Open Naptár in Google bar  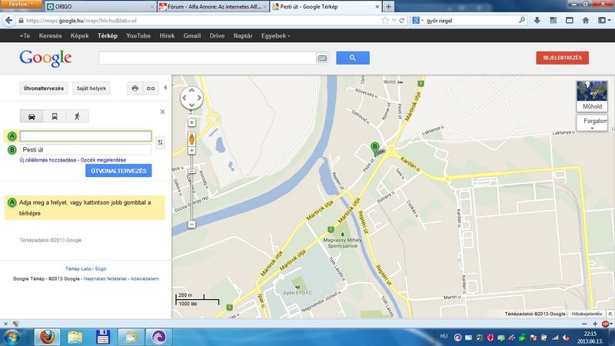pyautogui.click(x=243, y=35)
